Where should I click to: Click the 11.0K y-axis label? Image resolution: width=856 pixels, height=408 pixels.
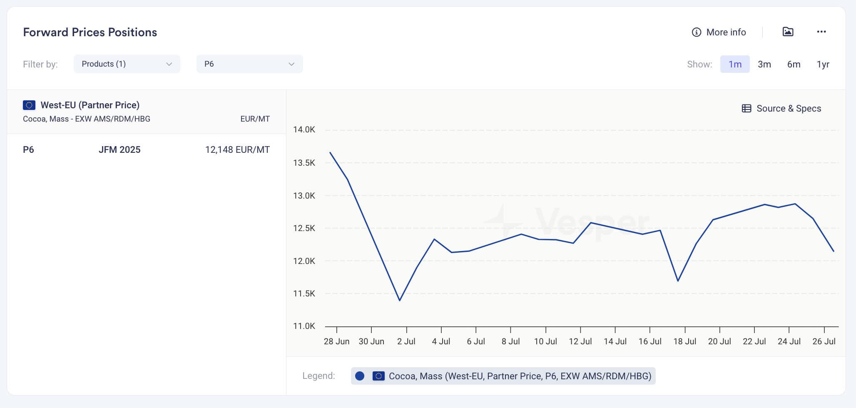tap(304, 326)
